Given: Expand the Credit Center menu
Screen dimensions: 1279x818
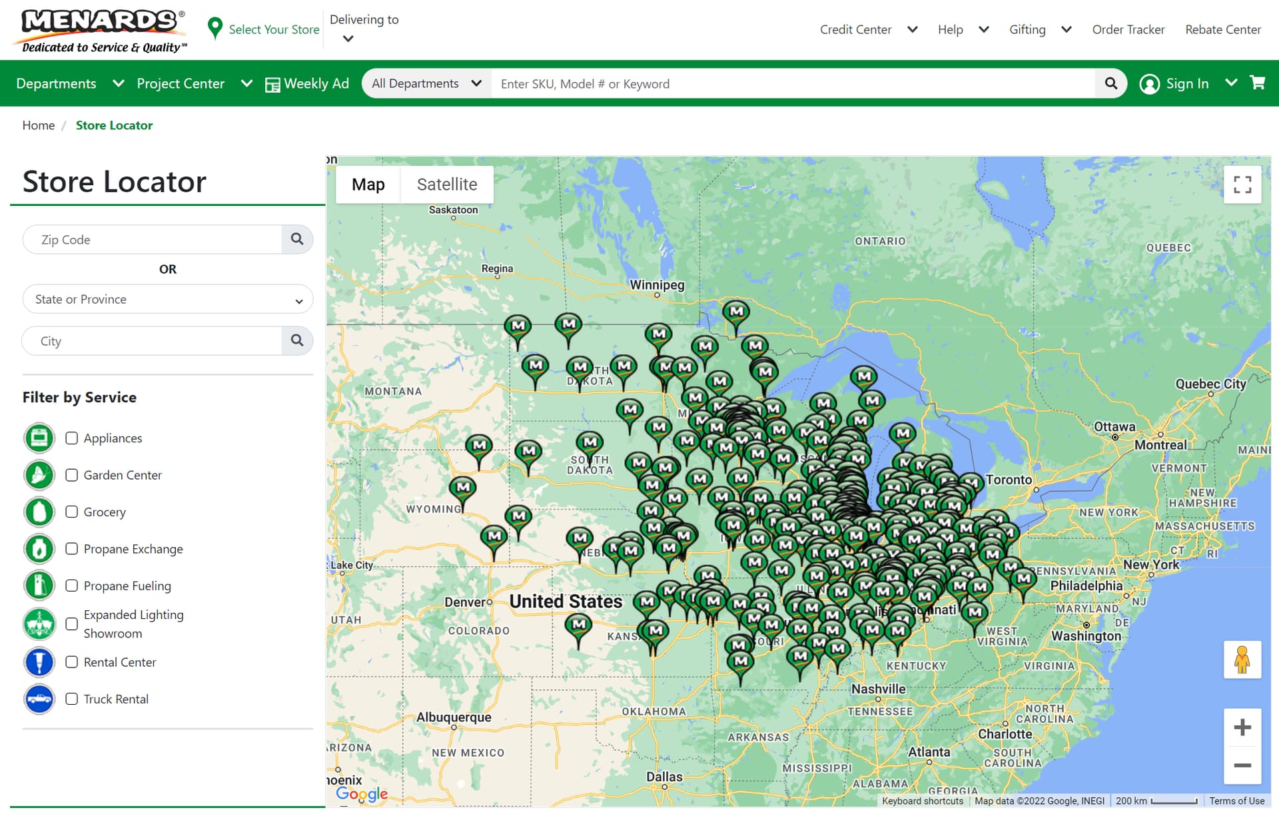Looking at the screenshot, I should 913,29.
